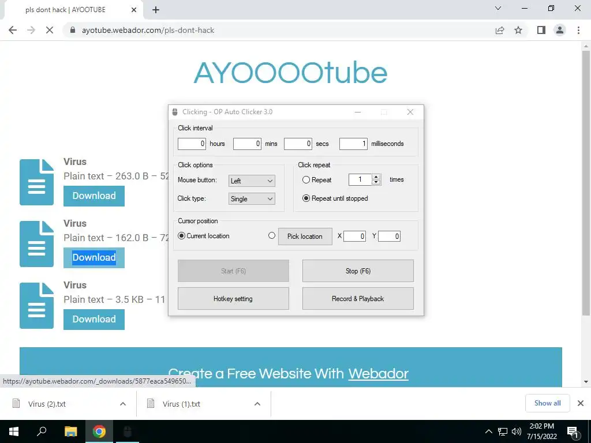Image resolution: width=591 pixels, height=443 pixels.
Task: Click the secs interval field
Action: (x=298, y=144)
